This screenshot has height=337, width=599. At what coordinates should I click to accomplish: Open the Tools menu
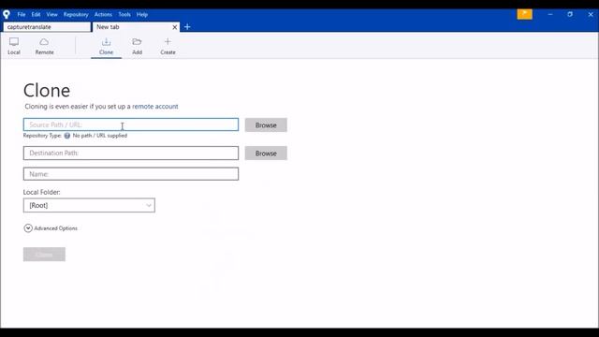tap(124, 15)
